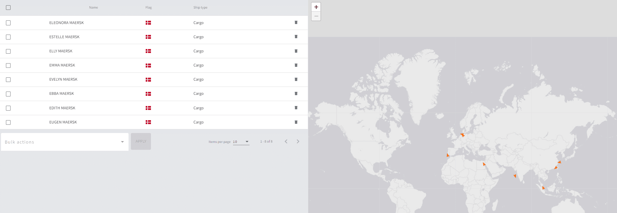Click the Flag column header
This screenshot has width=617, height=213.
(x=149, y=8)
